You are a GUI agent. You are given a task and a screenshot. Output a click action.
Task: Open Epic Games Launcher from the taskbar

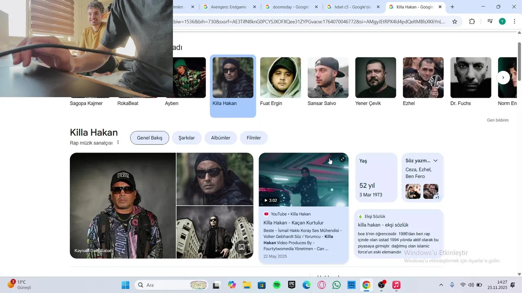point(292,285)
